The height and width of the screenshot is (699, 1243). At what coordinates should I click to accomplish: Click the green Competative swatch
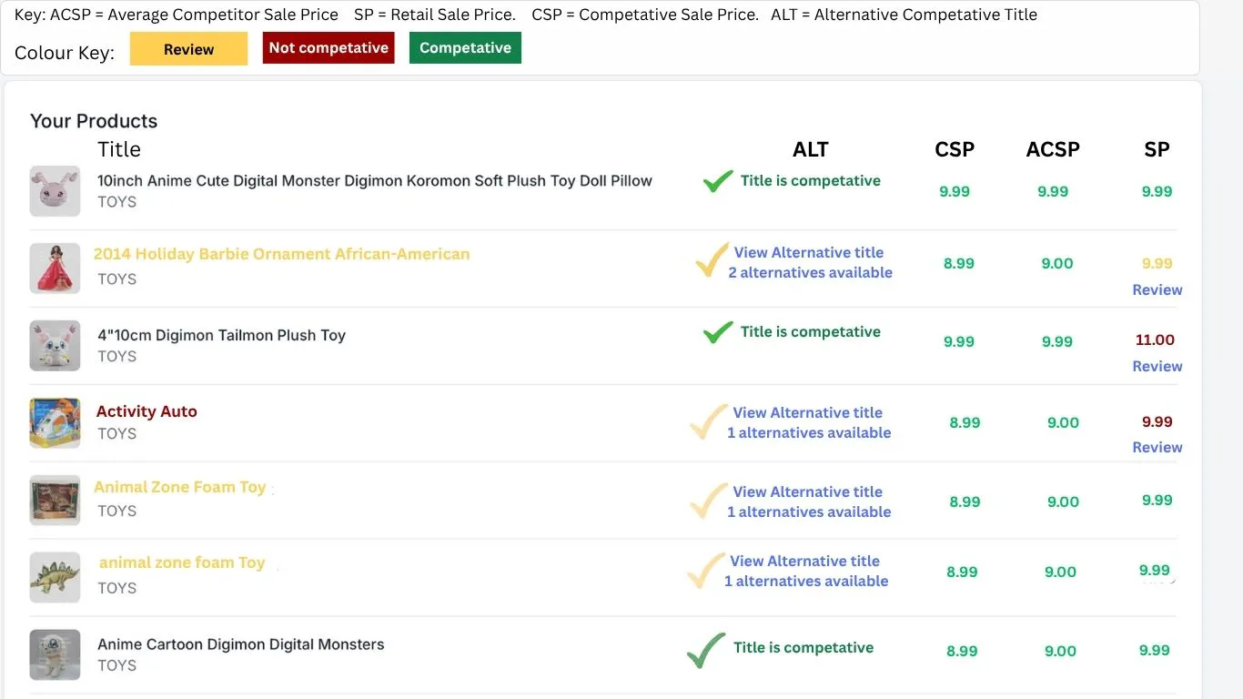[x=465, y=48]
